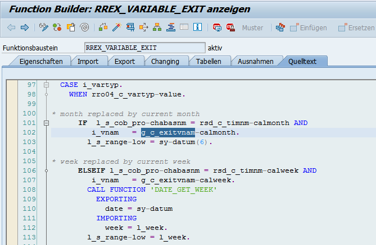Click the comment 'week replaced by current week'
The image size is (376, 245).
pos(125,161)
